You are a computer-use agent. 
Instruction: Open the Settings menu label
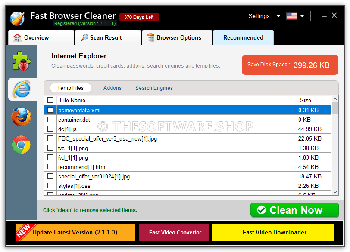[259, 16]
